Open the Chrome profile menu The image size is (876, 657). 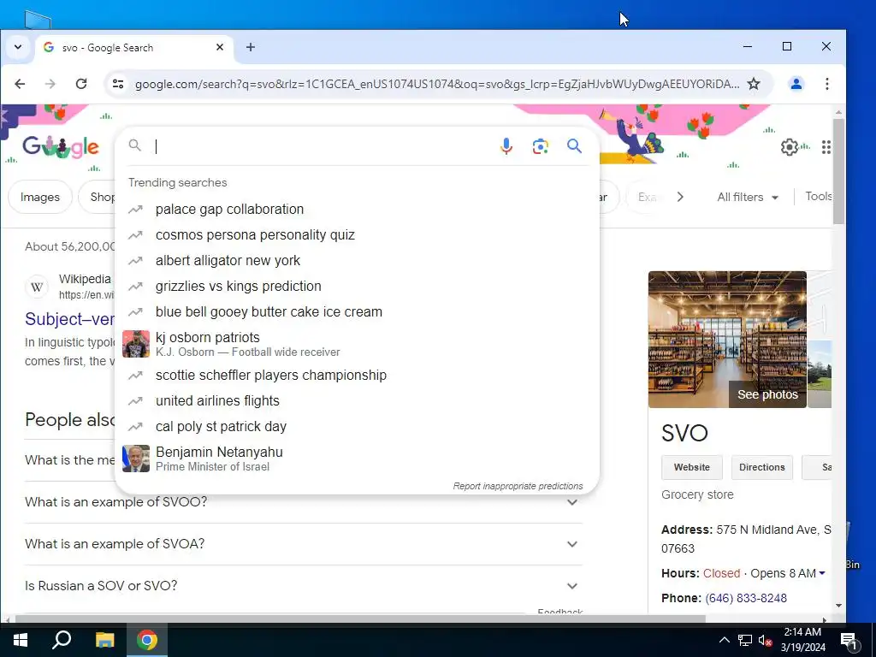tap(796, 84)
